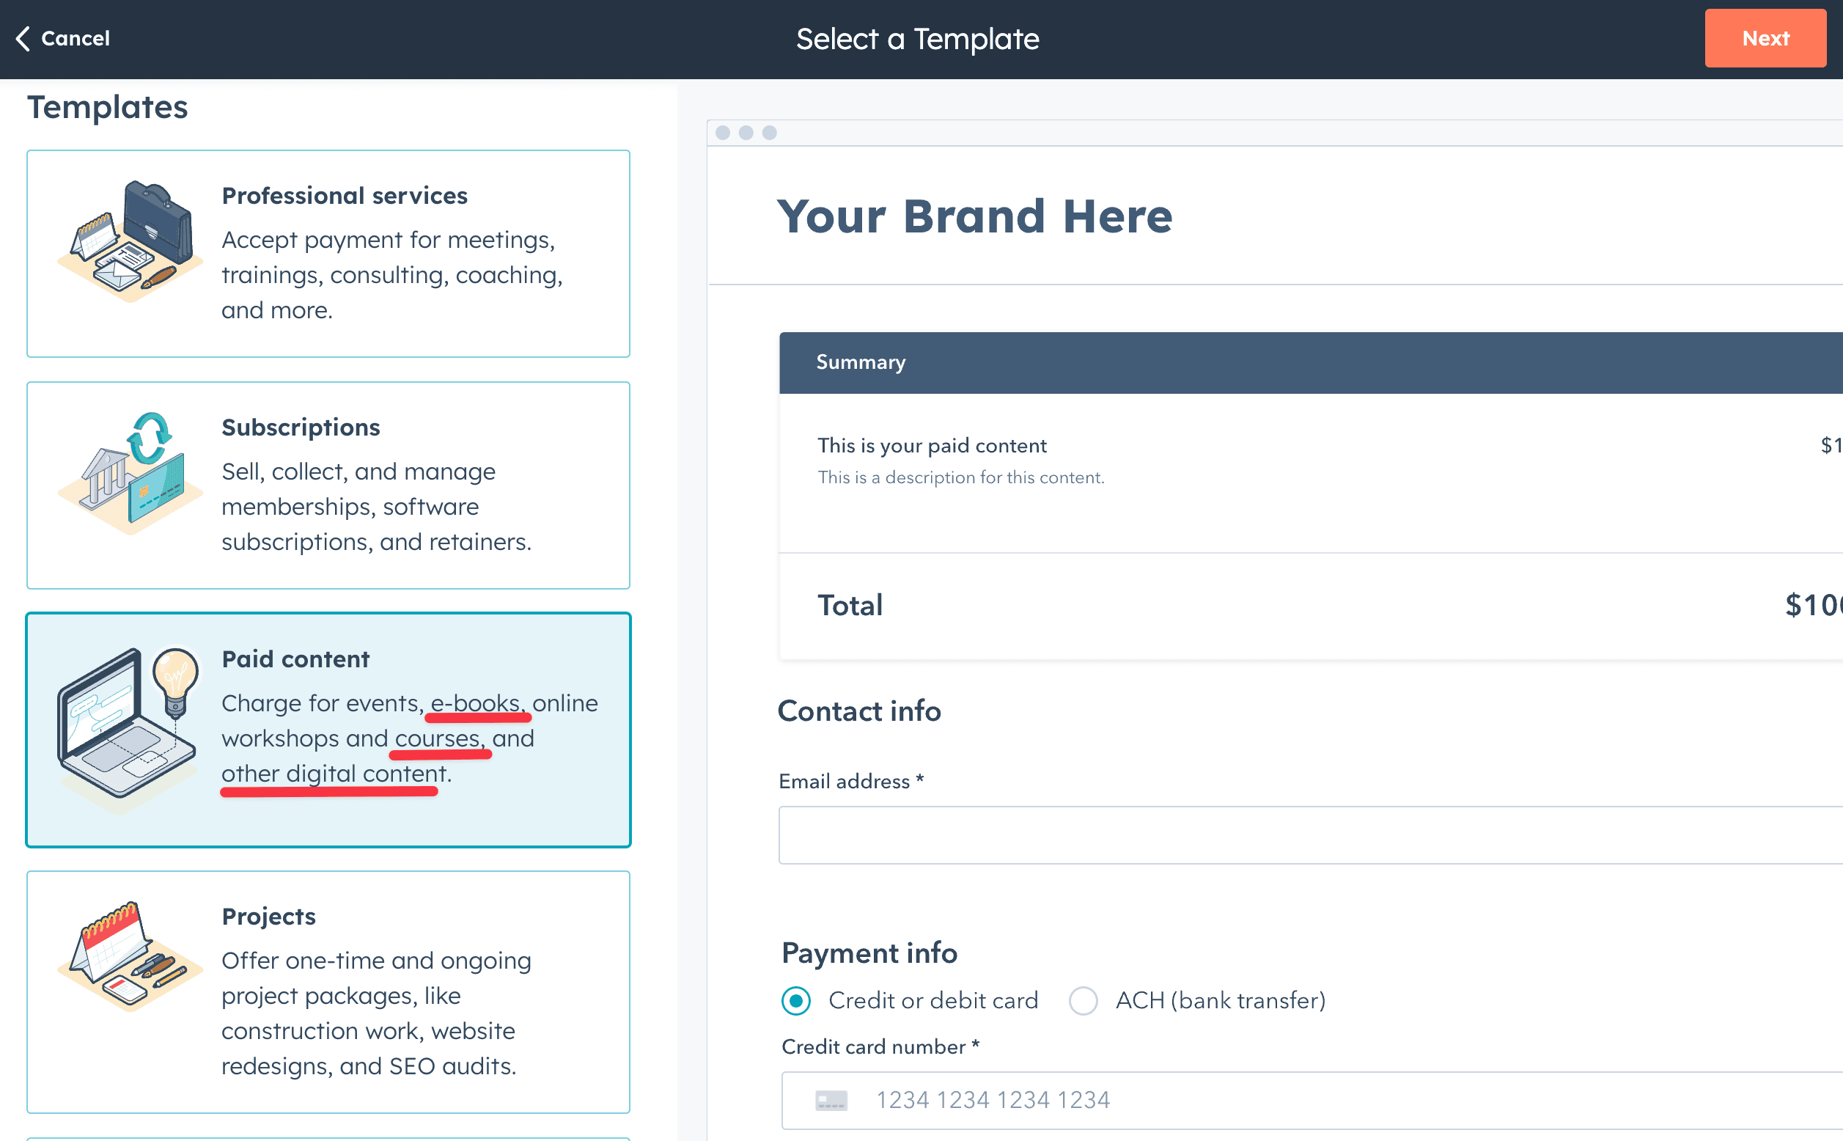The image size is (1843, 1141).
Task: Click the Summary header in preview
Action: coord(1310,362)
